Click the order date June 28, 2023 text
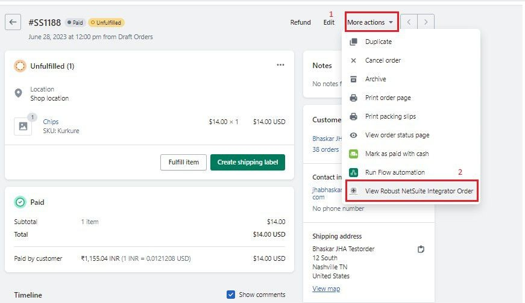This screenshot has height=303, width=525. [x=90, y=37]
